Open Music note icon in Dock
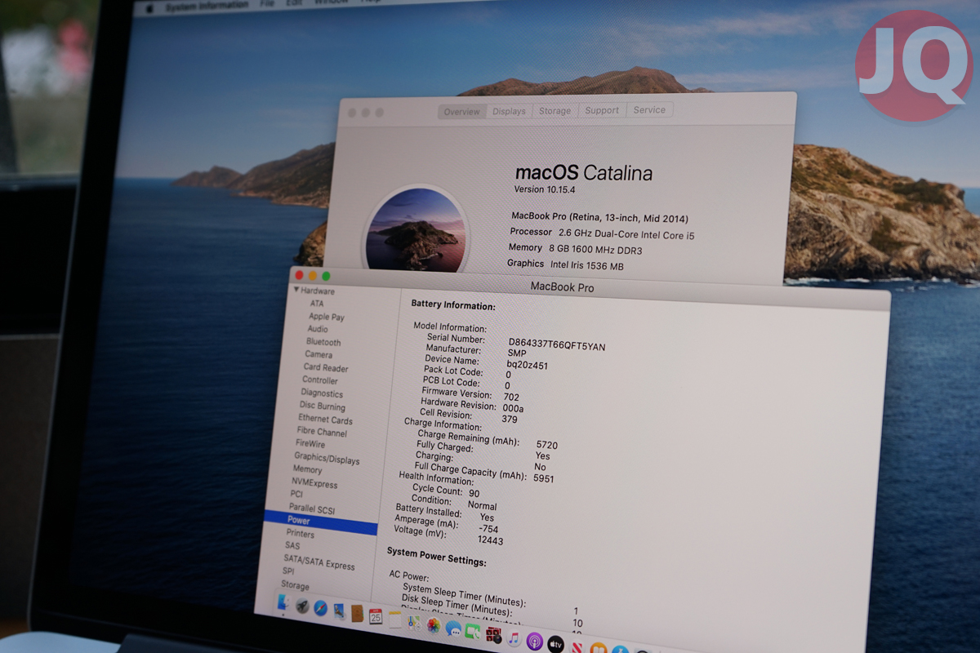980x653 pixels. (x=514, y=638)
